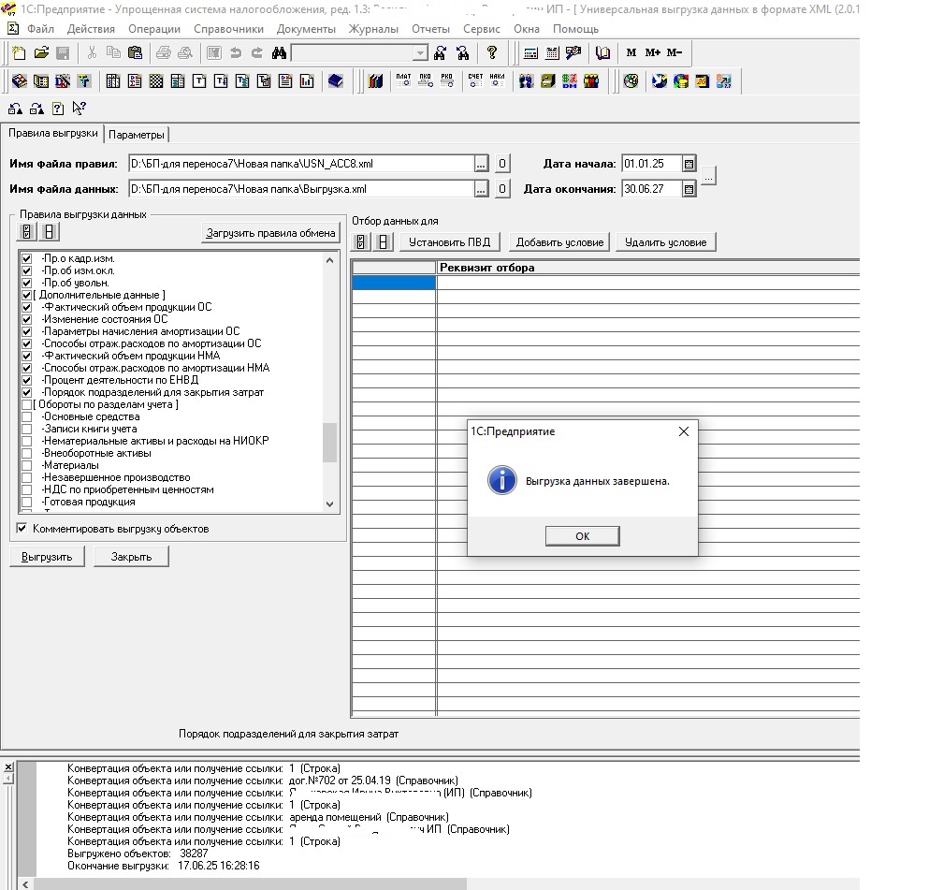
Task: Uncheck 'Изменение состояния ОС' checkbox
Action: (x=26, y=319)
